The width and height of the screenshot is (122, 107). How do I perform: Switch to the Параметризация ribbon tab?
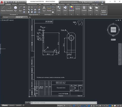32,4
